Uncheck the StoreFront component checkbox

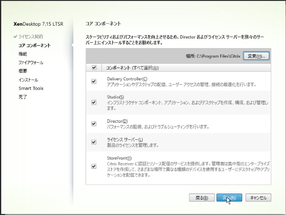pos(94,166)
